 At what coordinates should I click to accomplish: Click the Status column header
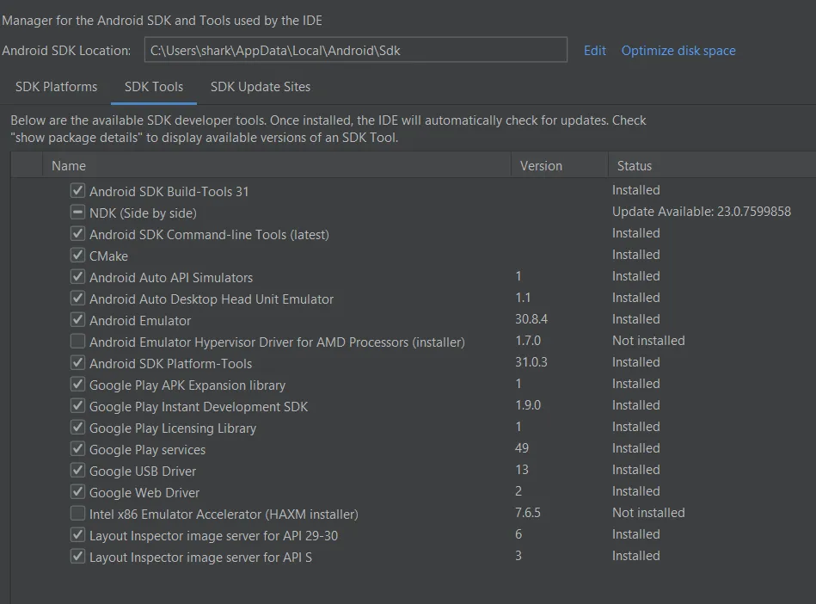(x=634, y=166)
